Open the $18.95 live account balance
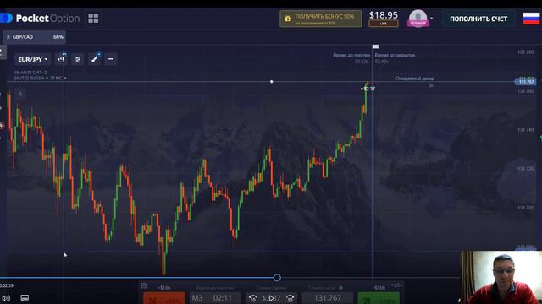542x304 pixels. (384, 19)
